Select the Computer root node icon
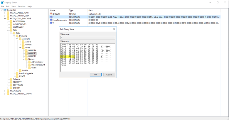The width and height of the screenshot is (229, 120). 5,10
